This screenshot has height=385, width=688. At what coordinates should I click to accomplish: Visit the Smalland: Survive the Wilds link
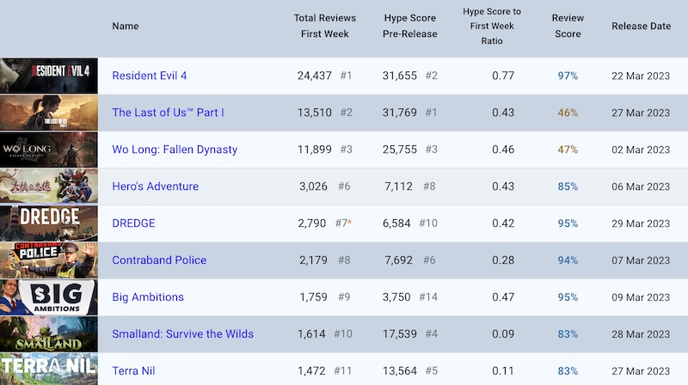tap(182, 334)
